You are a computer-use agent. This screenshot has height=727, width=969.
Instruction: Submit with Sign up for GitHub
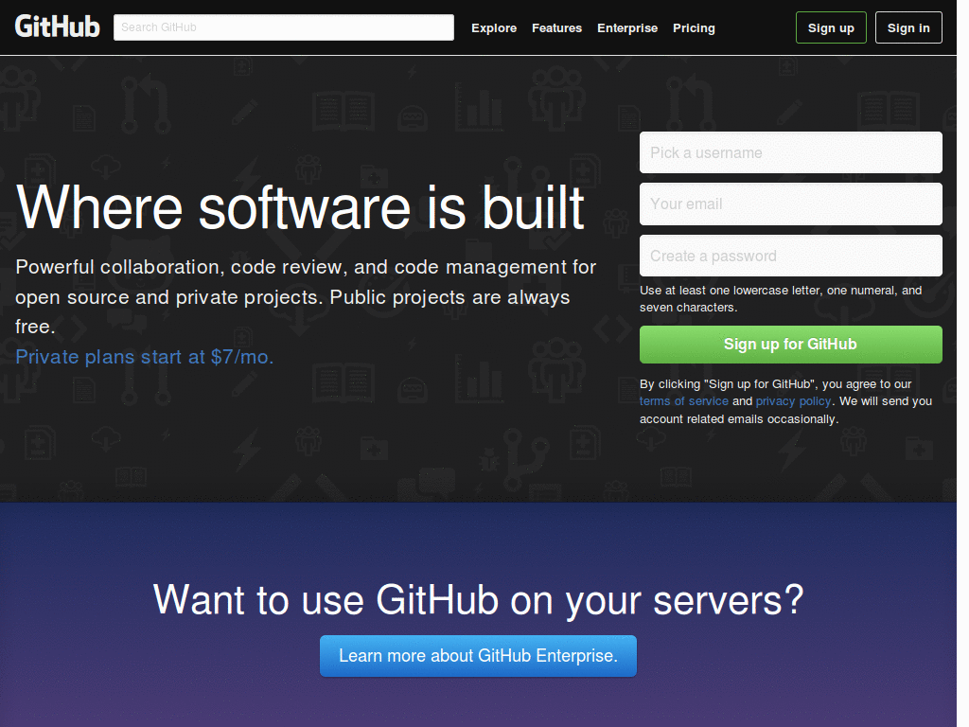pos(791,345)
